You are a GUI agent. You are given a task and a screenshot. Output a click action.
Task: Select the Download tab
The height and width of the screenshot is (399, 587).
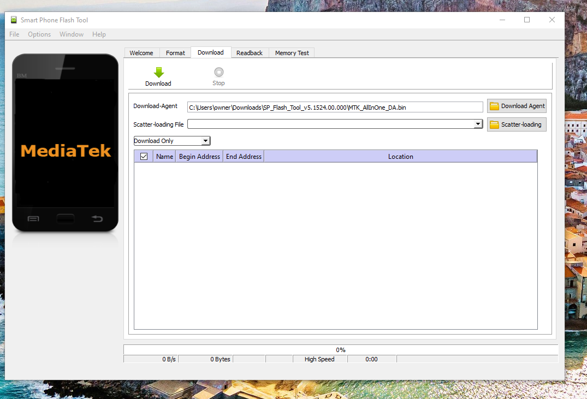211,52
